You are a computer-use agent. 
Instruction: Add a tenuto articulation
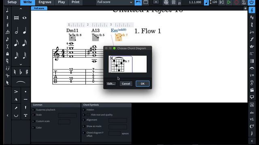(25, 99)
